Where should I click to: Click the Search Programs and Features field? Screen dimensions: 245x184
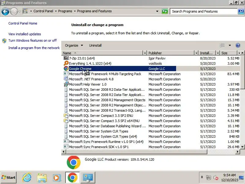[x=204, y=11]
